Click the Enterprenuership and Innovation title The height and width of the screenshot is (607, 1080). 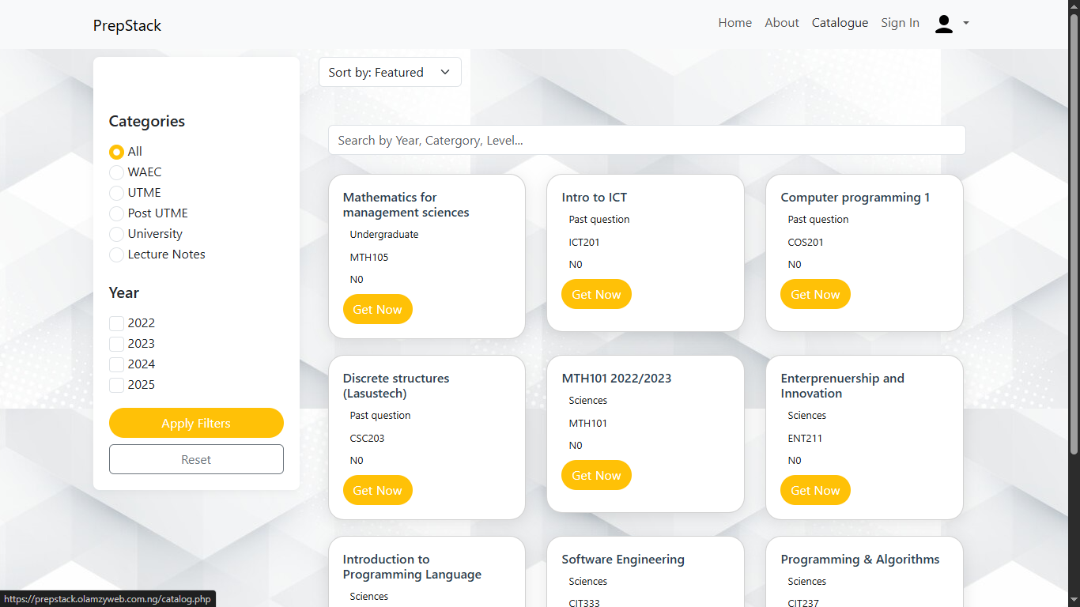pyautogui.click(x=843, y=386)
